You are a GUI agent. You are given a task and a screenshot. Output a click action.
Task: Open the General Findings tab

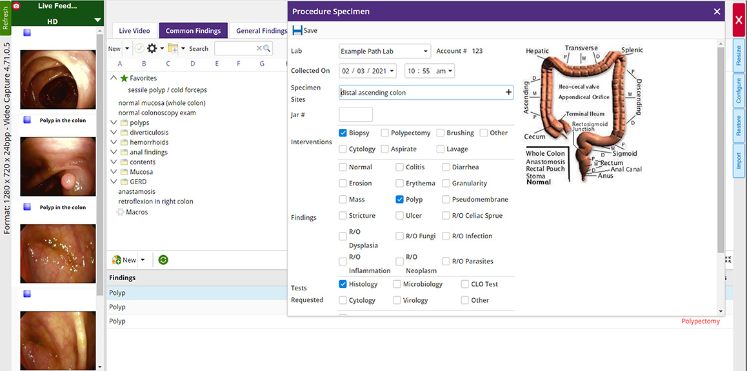coord(261,31)
